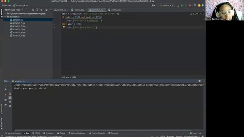The width and height of the screenshot is (244, 137).
Task: Click Restore Layout icon in Run panel
Action: click(x=5, y=100)
